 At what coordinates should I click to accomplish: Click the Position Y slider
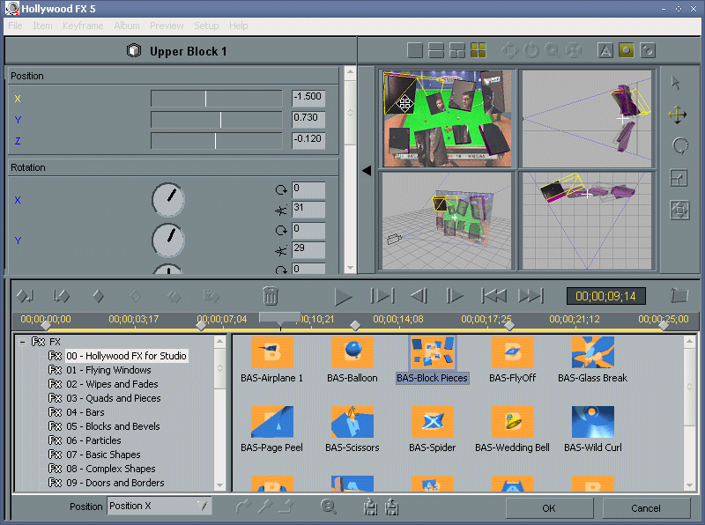pos(216,120)
